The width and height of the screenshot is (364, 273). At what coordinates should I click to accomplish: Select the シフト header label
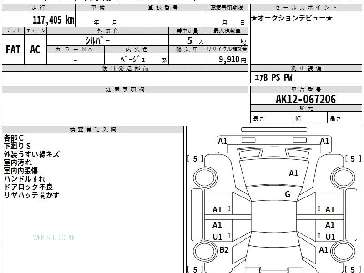click(x=13, y=30)
